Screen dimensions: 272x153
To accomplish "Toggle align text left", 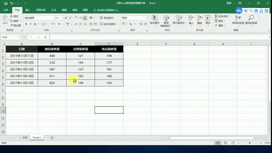I will coord(76,24).
